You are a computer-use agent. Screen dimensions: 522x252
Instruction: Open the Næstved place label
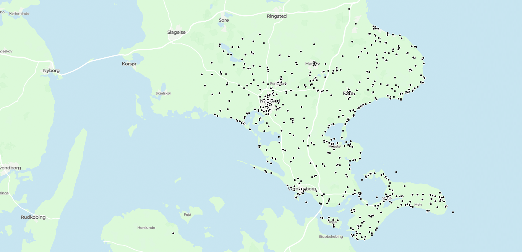pyautogui.click(x=271, y=101)
